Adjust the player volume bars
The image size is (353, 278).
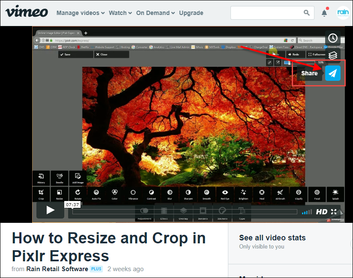(307, 212)
